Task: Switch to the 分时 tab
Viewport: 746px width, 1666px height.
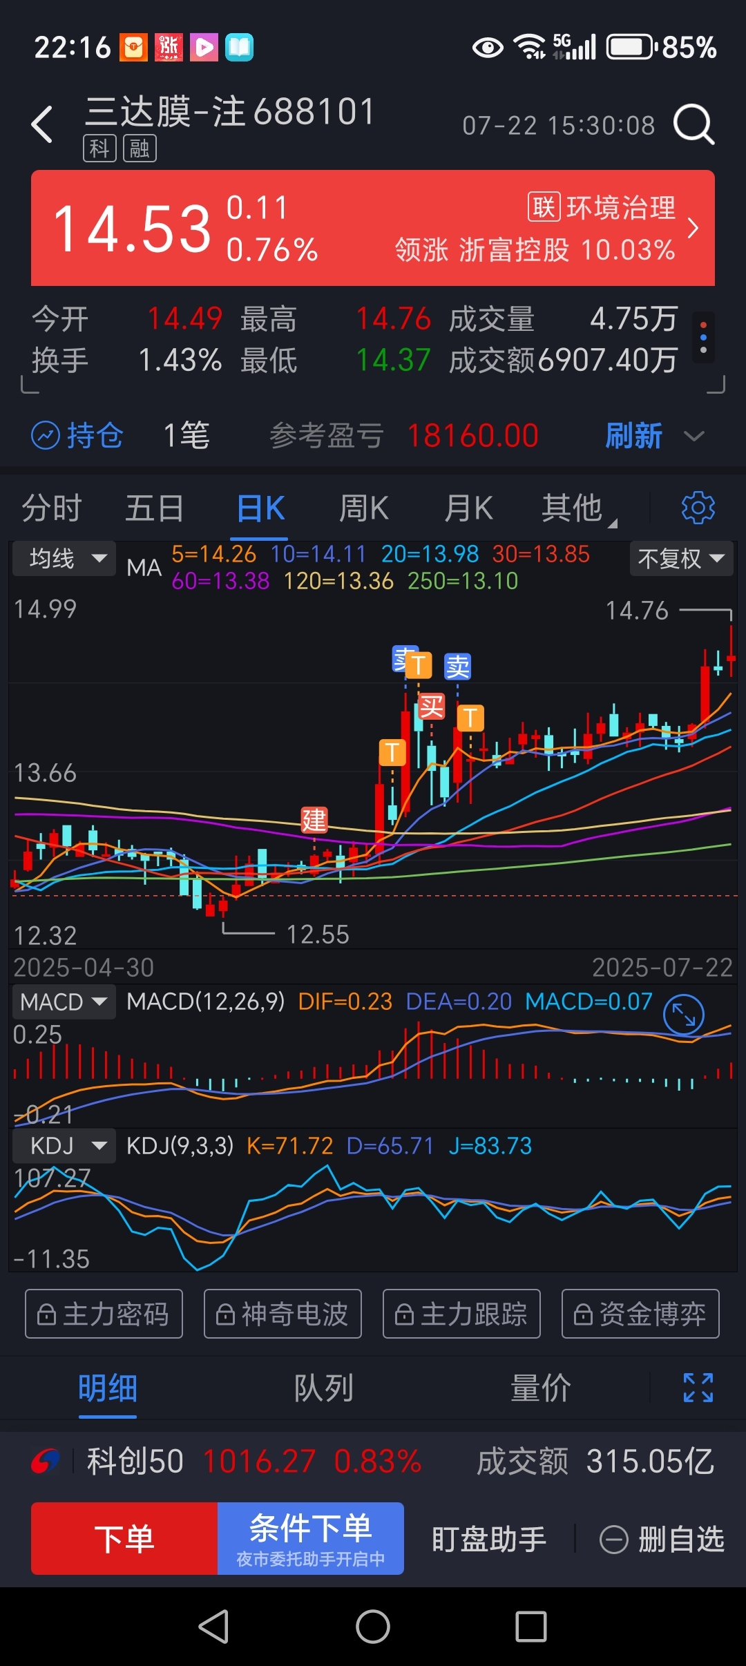Action: pos(52,508)
